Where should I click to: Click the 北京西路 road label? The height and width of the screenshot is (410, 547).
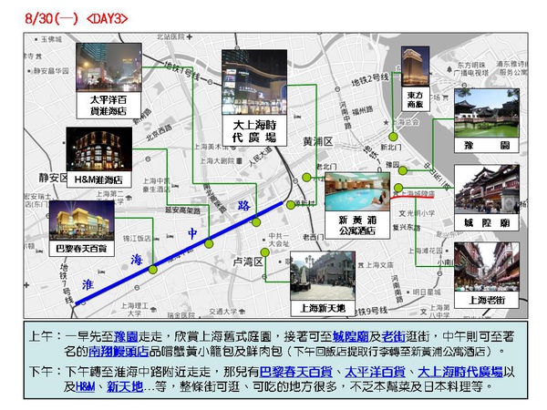point(159,133)
